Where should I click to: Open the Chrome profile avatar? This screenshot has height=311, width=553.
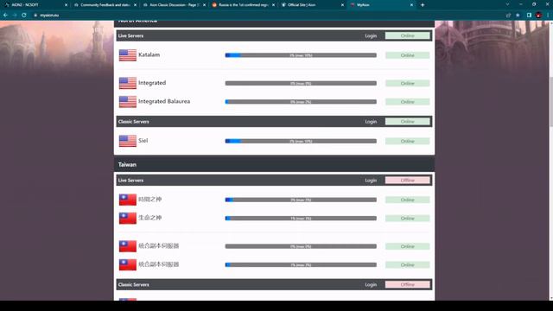click(538, 16)
